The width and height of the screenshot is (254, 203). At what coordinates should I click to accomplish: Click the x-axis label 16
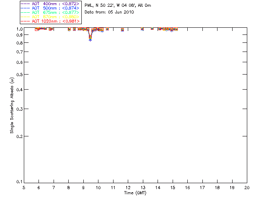pyautogui.click(x=188, y=188)
